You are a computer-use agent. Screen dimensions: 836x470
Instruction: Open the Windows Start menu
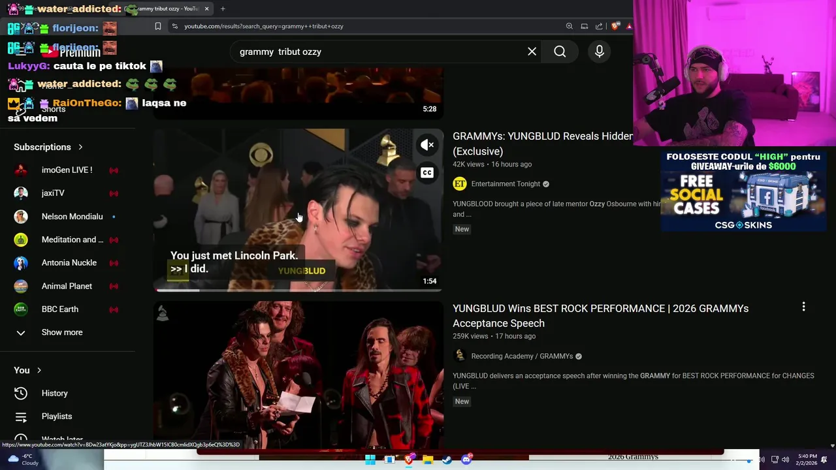(370, 460)
